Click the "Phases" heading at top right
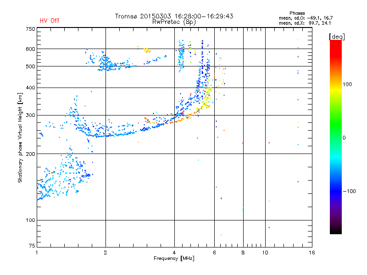 coord(297,13)
